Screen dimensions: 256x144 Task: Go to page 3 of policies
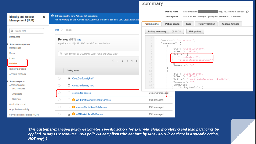127,61
